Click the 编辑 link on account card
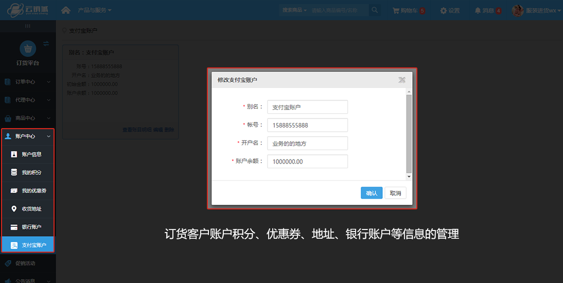 tap(158, 130)
